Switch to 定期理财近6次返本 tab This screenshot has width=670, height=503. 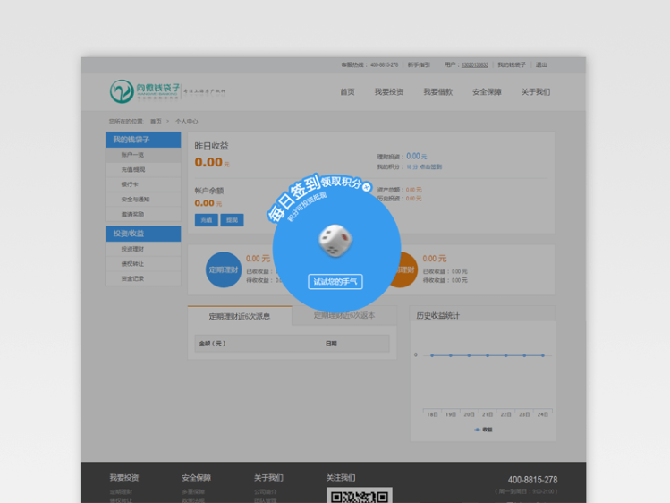click(344, 315)
